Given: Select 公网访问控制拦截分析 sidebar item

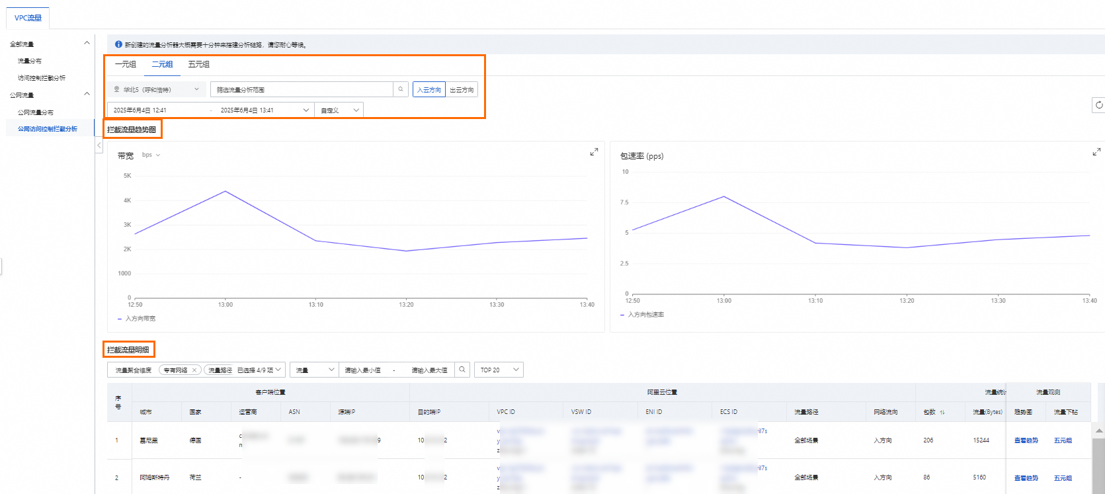Looking at the screenshot, I should point(48,129).
